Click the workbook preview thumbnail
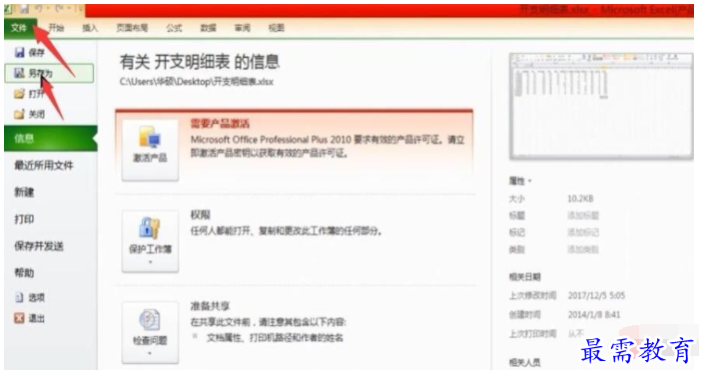 601,106
